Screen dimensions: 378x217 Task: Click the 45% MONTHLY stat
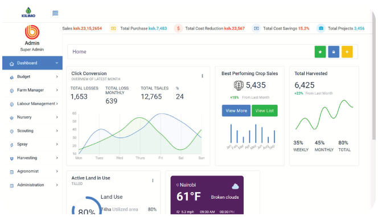(x=324, y=146)
